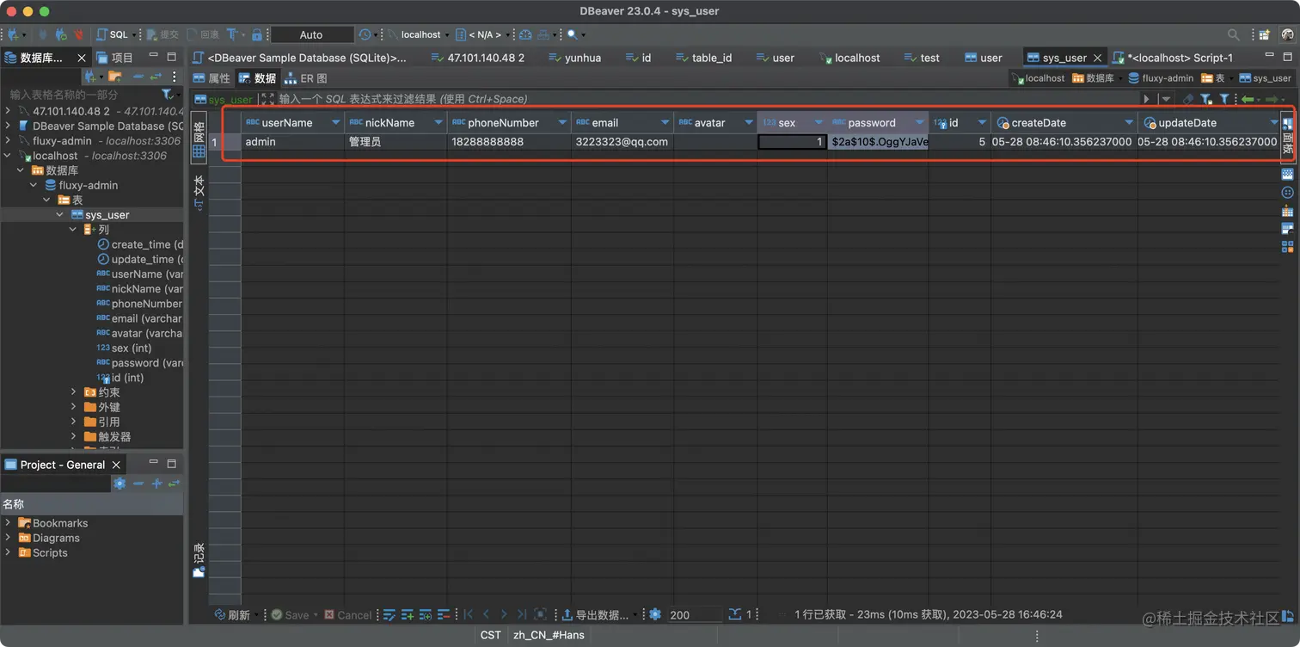This screenshot has width=1300, height=647.
Task: Expand the 约束 constraints folder
Action: (x=74, y=392)
